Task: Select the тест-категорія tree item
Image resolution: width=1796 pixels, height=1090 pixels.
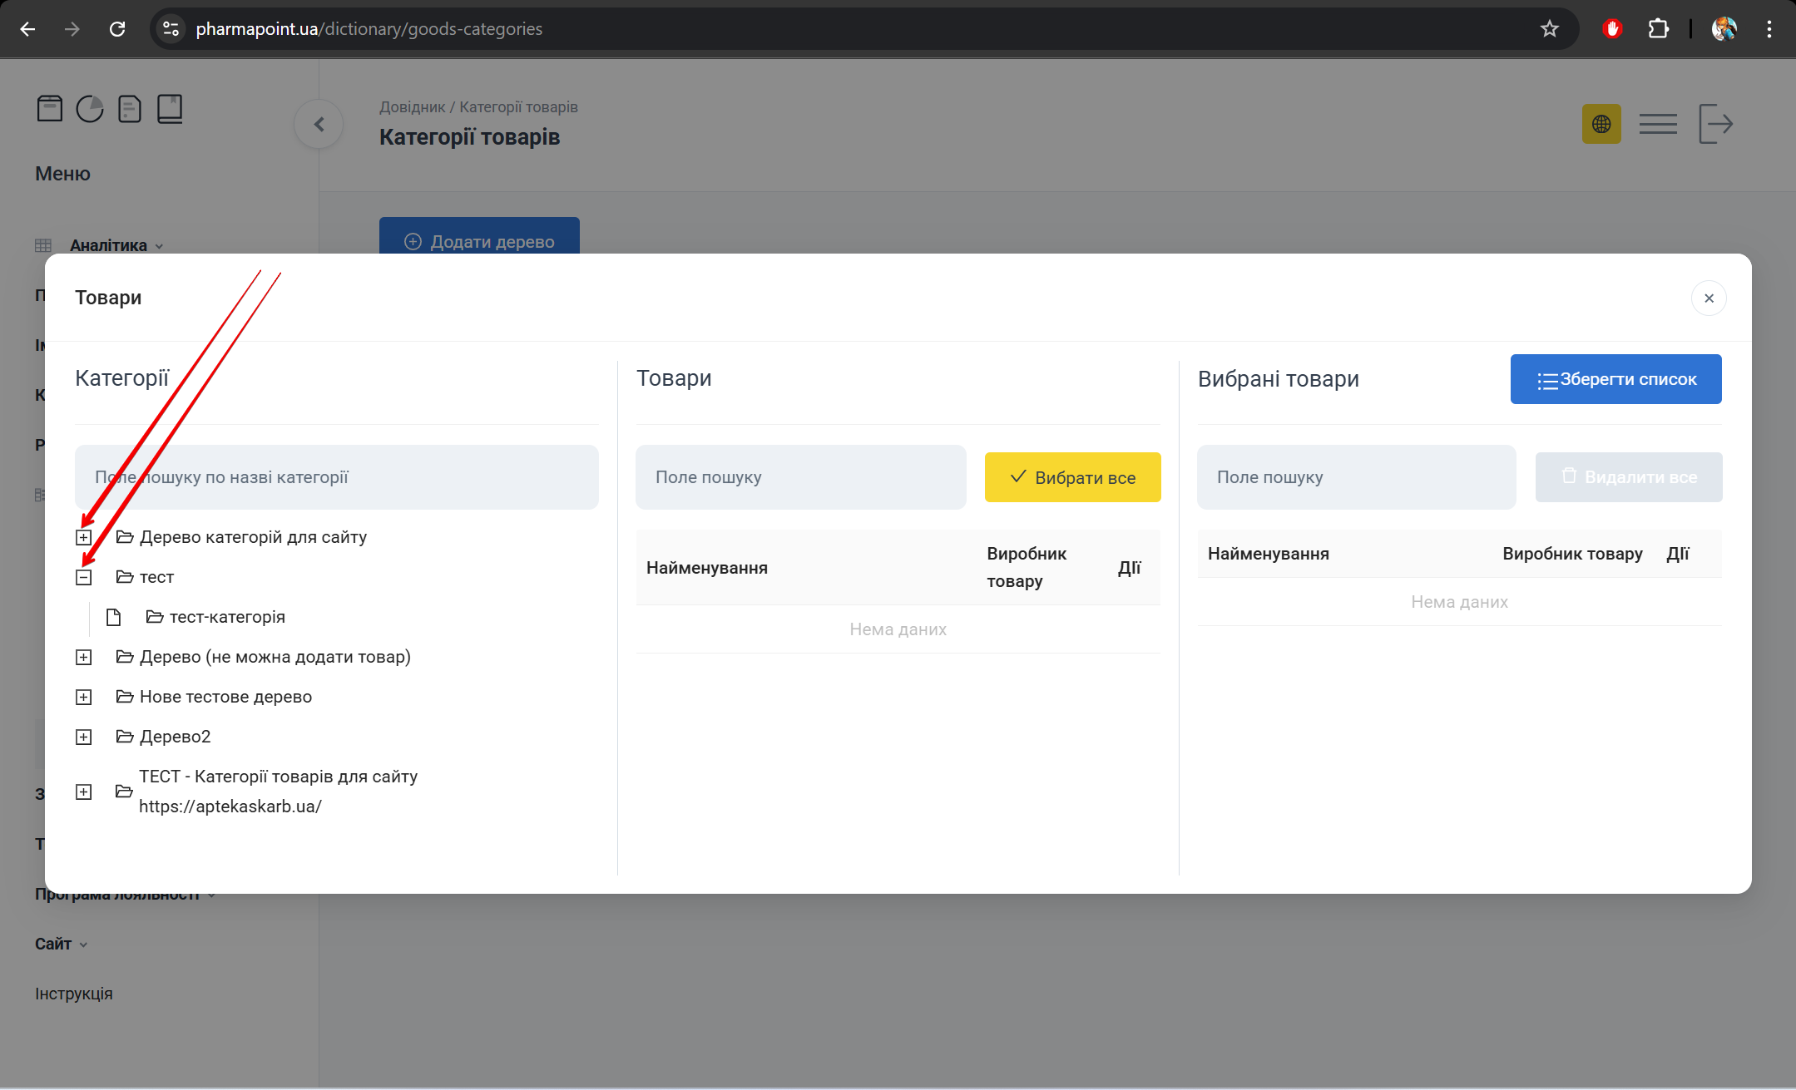Action: tap(226, 617)
